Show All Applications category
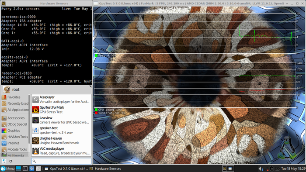 coord(15,110)
